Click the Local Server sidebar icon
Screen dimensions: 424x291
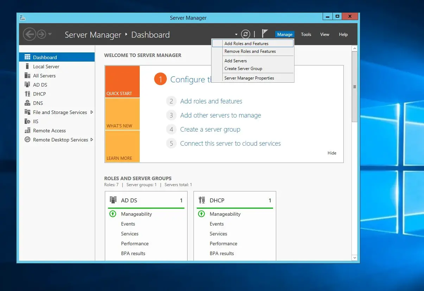tap(27, 66)
